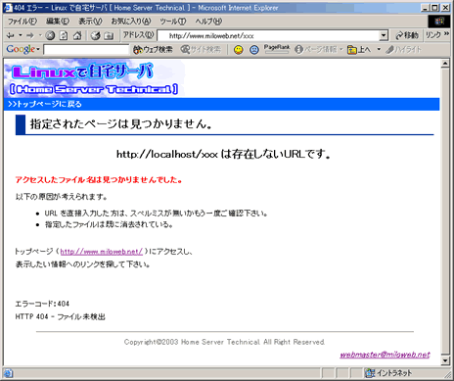Open the http://www.miloweb.net/ link
454x381 pixels.
[x=102, y=252]
